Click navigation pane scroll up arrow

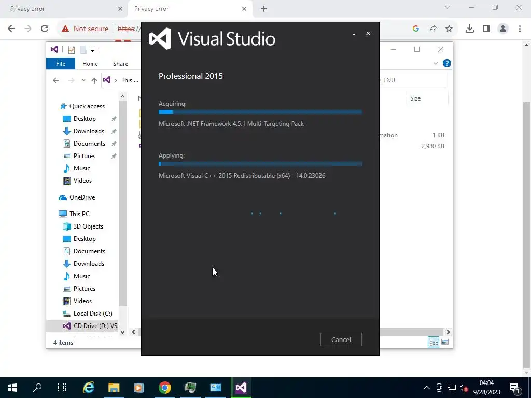coord(122,97)
